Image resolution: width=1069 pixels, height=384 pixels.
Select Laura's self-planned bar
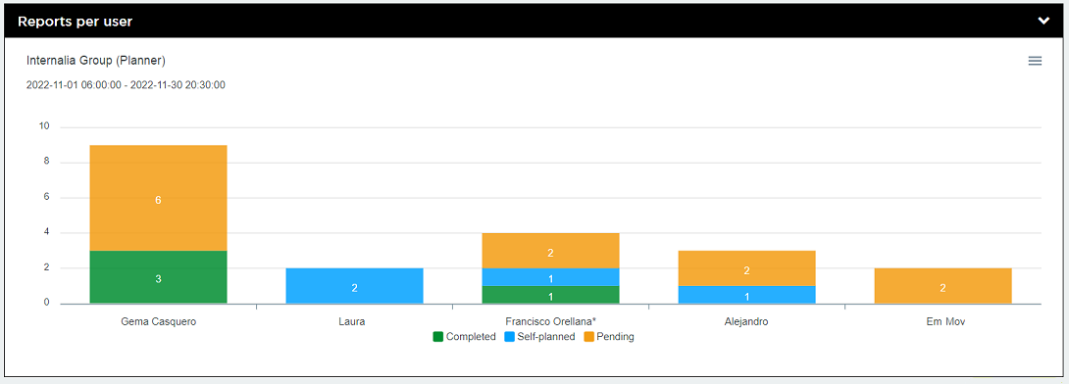click(x=354, y=286)
